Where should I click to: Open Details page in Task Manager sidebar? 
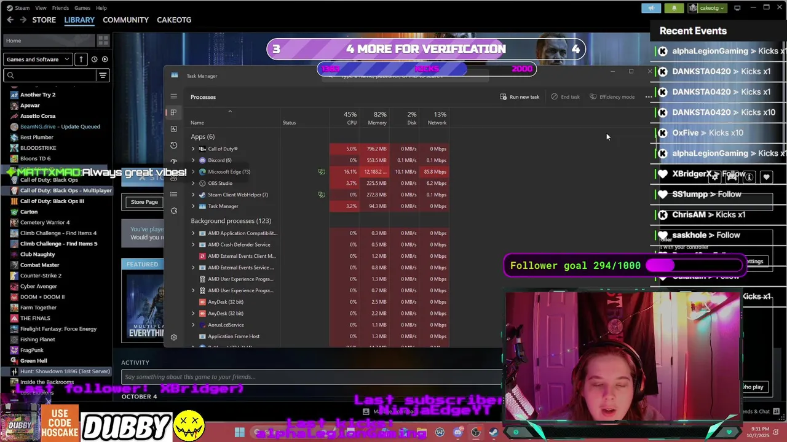174,195
